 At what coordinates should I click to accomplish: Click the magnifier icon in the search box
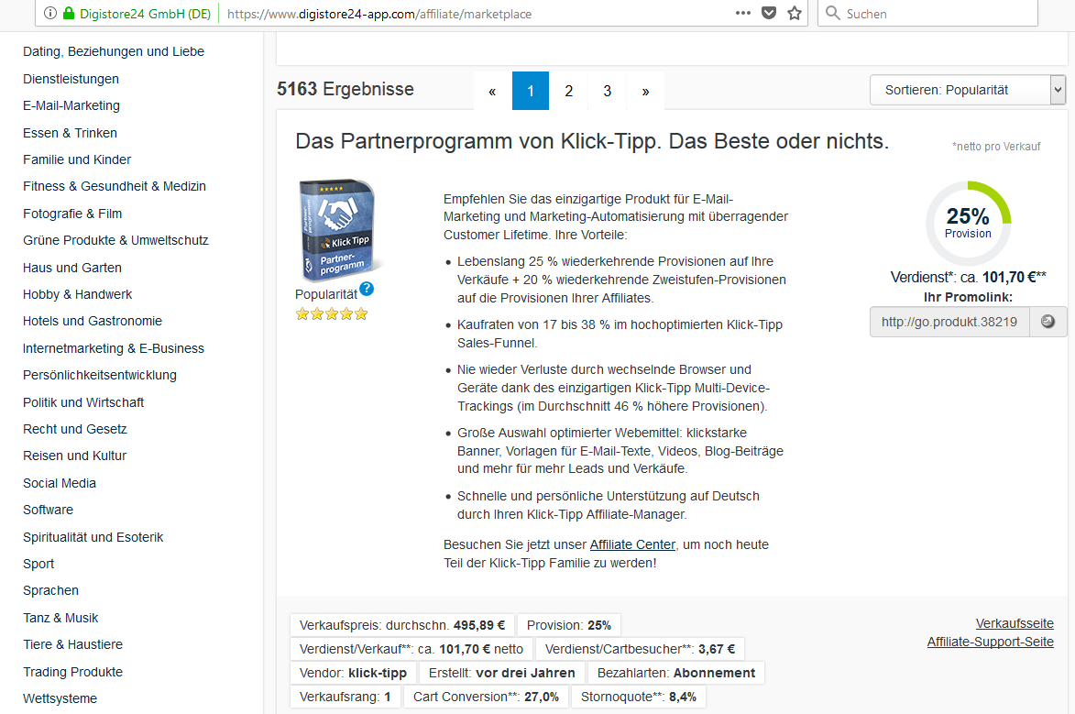tap(832, 14)
